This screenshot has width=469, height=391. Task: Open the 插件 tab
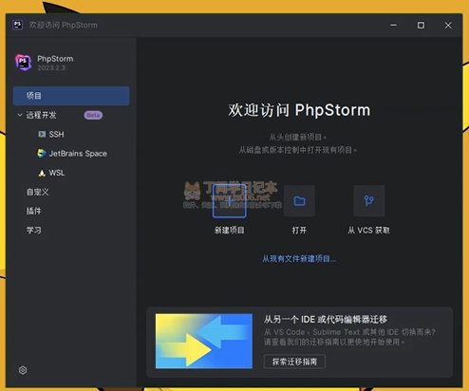[x=34, y=211]
